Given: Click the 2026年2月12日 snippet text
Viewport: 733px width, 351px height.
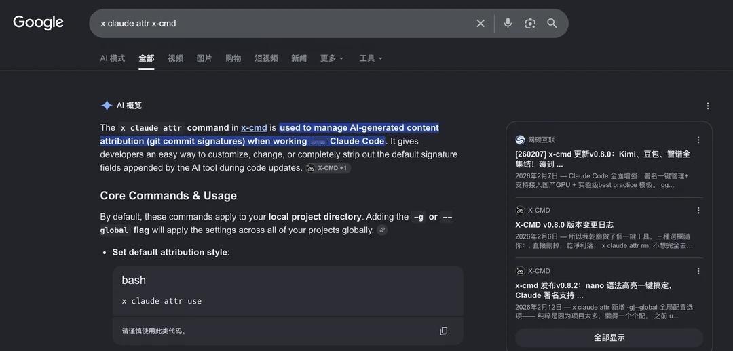Looking at the screenshot, I should click(604, 312).
